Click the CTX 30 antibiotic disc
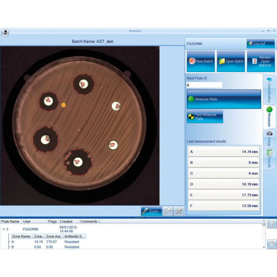 tap(78, 162)
